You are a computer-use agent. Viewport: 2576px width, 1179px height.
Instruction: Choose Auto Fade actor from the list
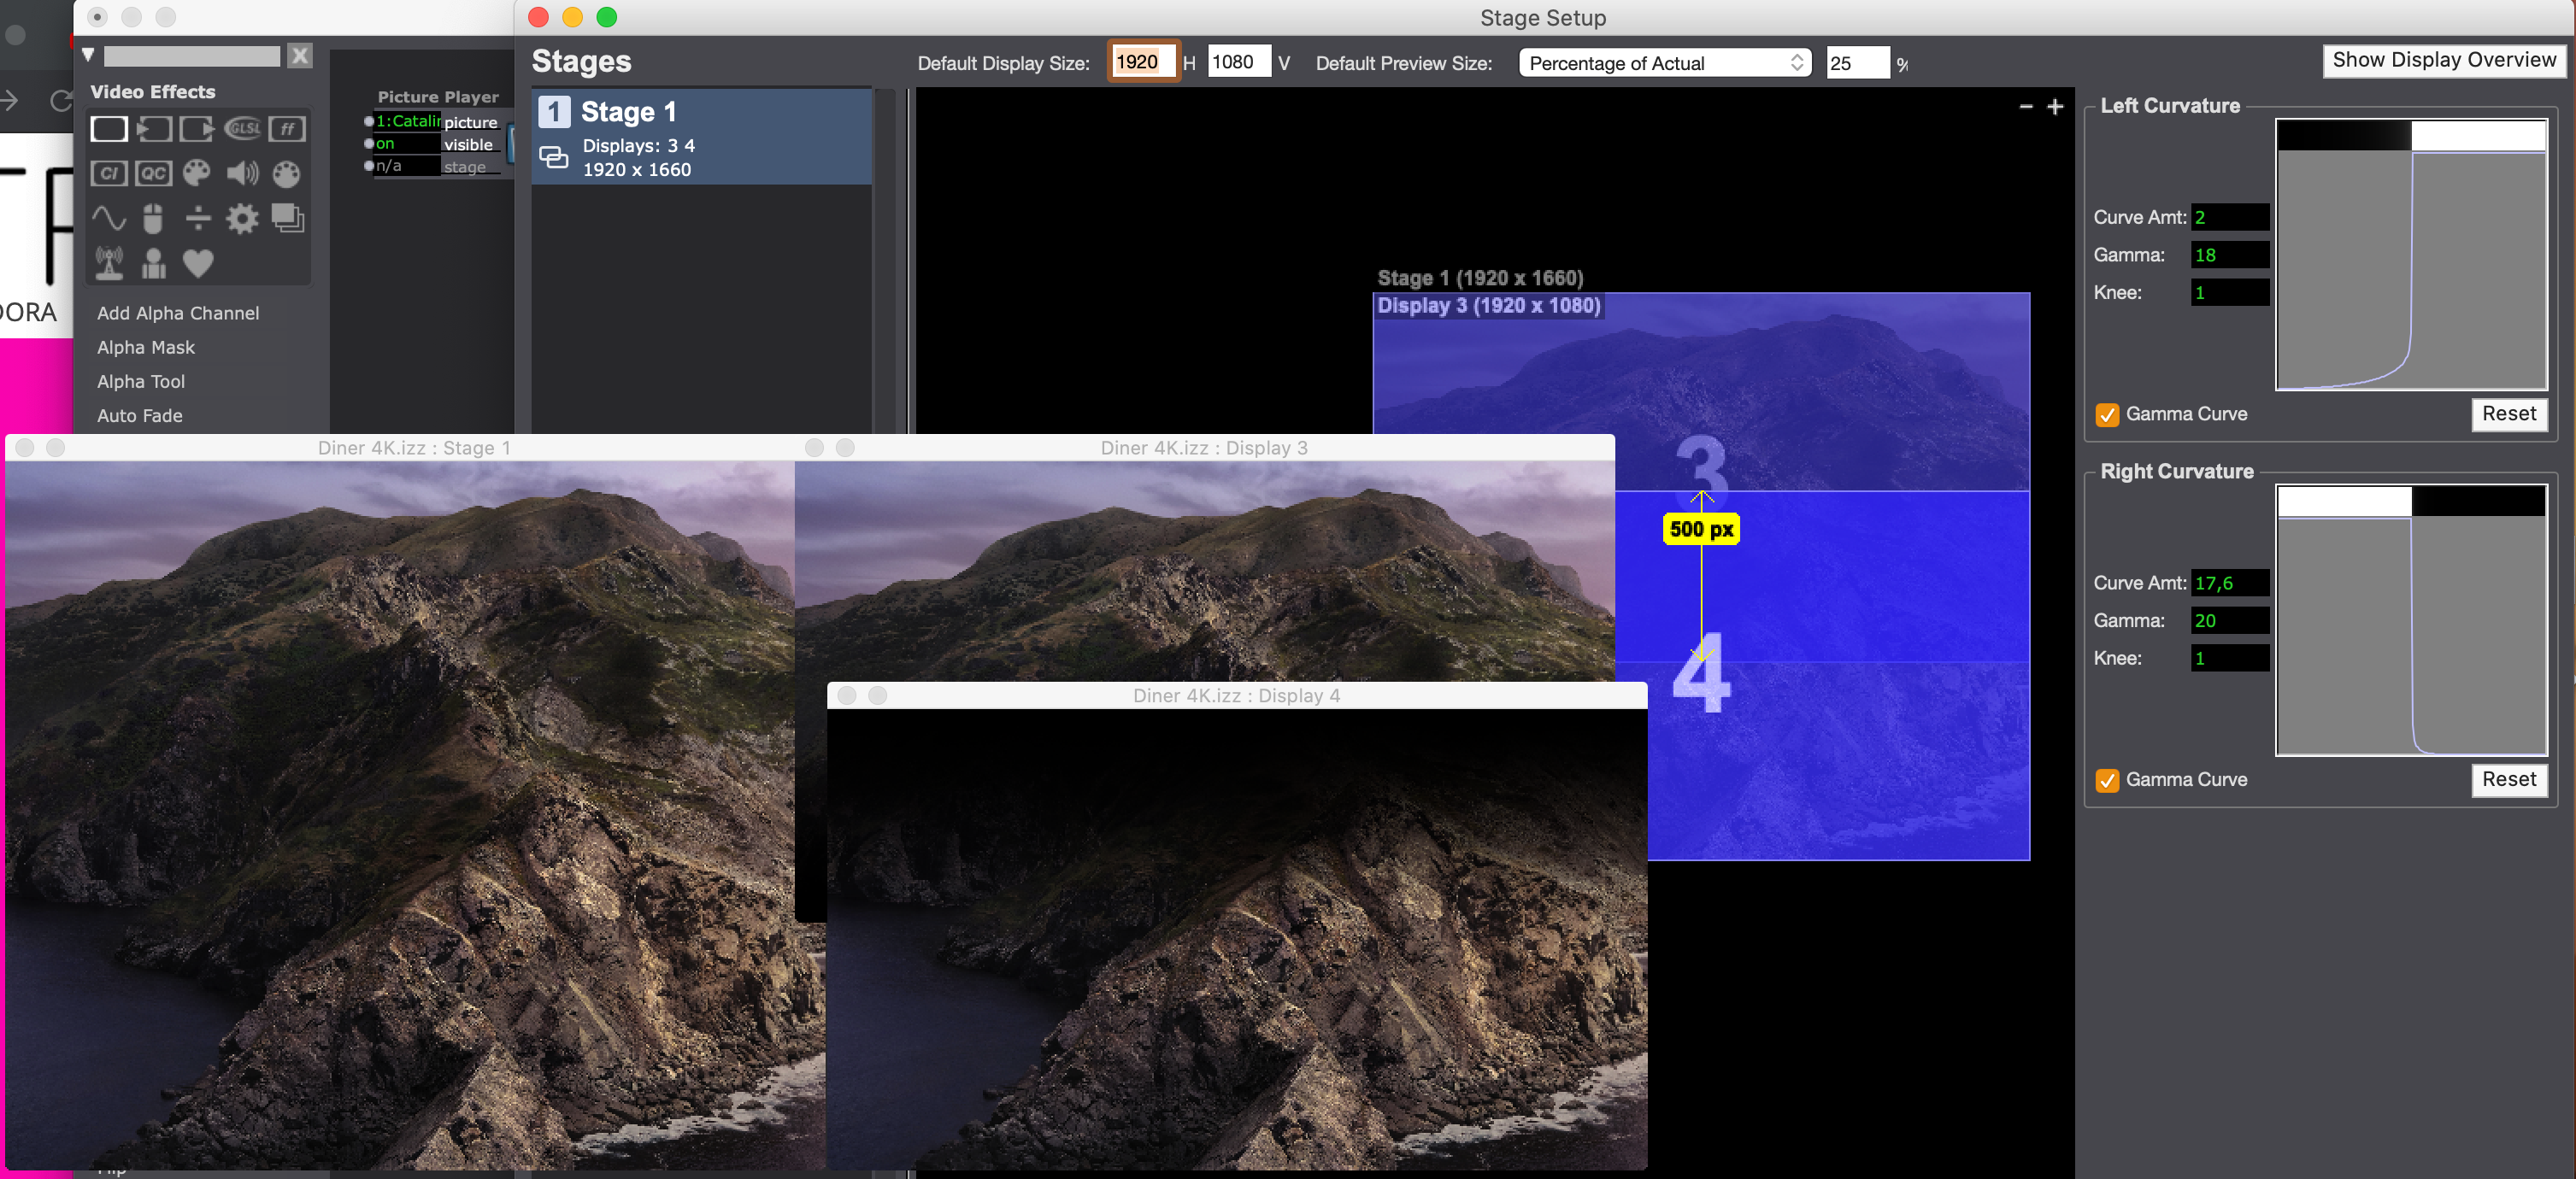point(140,415)
